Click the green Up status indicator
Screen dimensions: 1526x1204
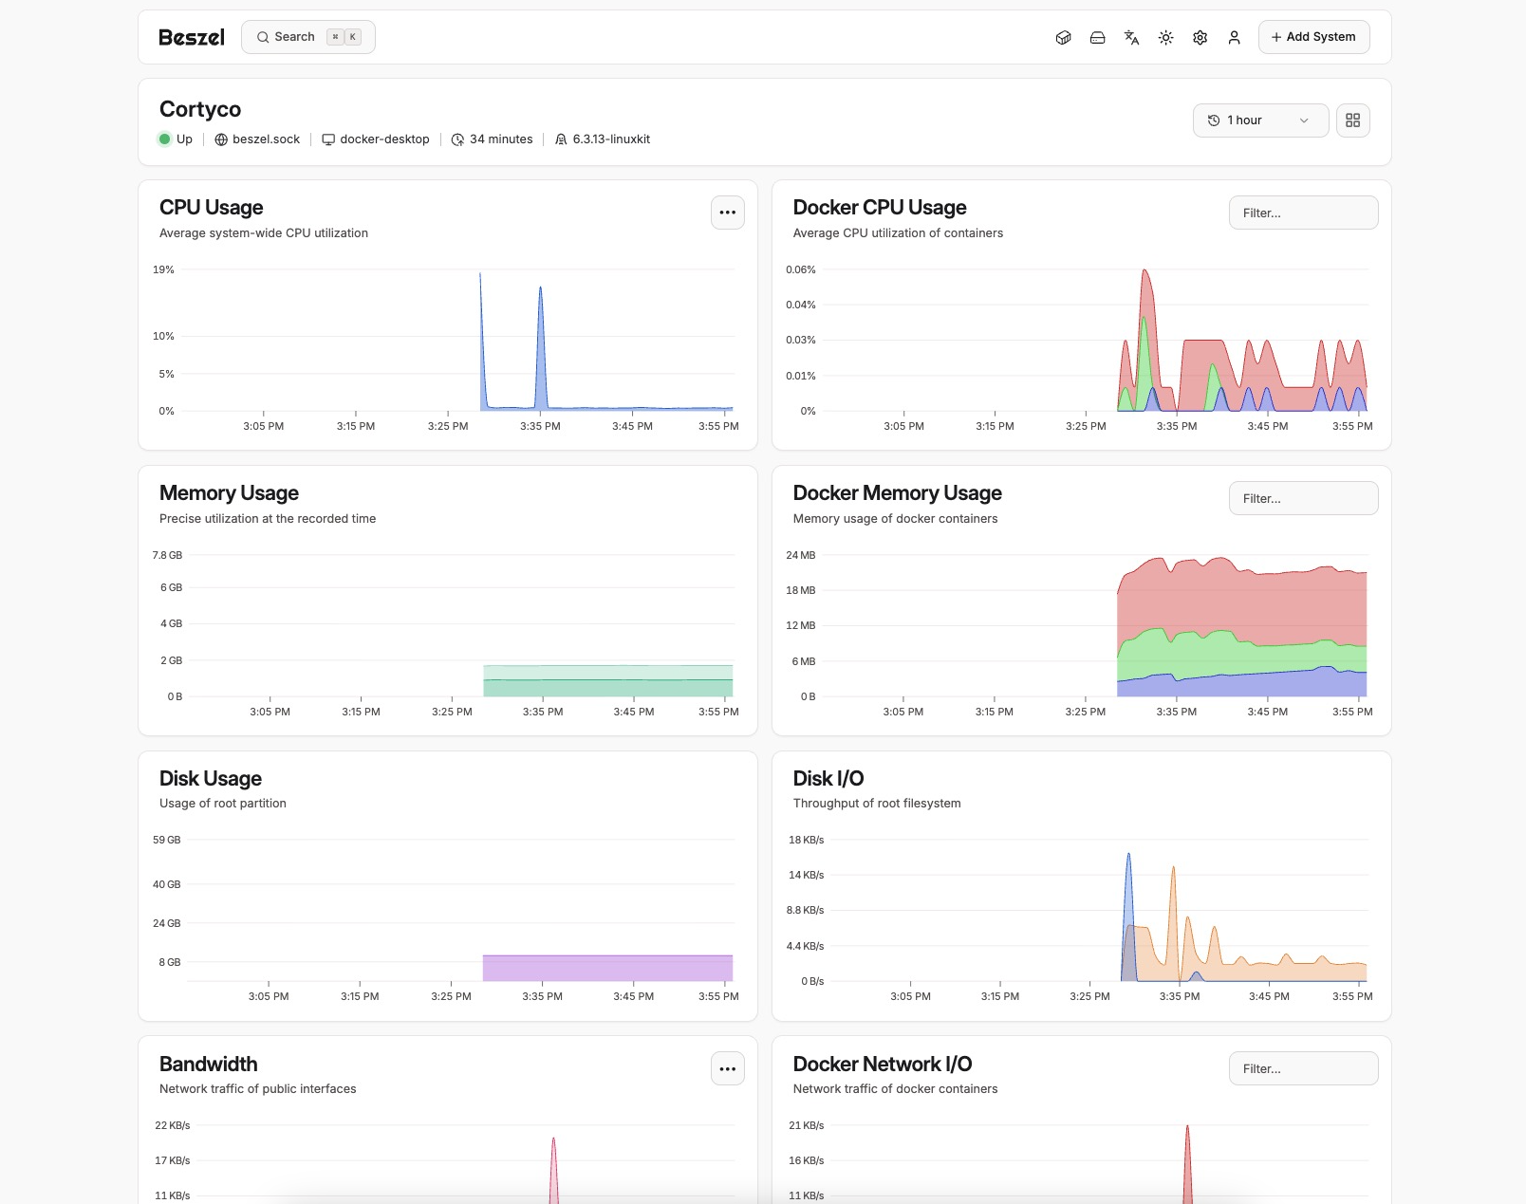[x=165, y=139]
